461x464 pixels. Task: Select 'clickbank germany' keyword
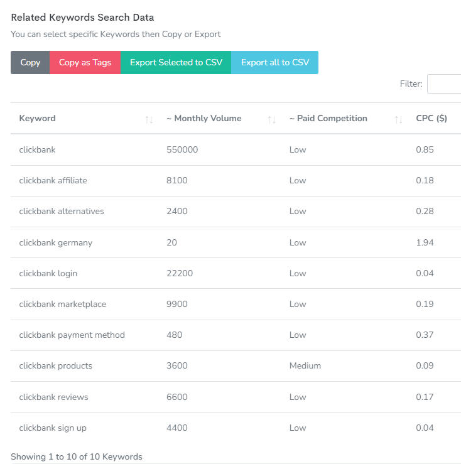coord(56,242)
